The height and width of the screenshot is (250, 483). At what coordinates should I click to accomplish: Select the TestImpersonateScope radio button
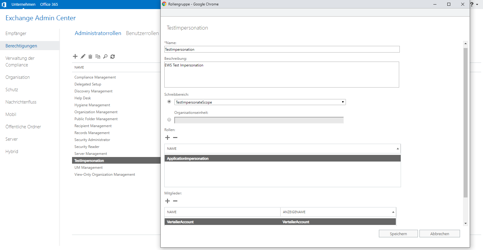coord(169,102)
